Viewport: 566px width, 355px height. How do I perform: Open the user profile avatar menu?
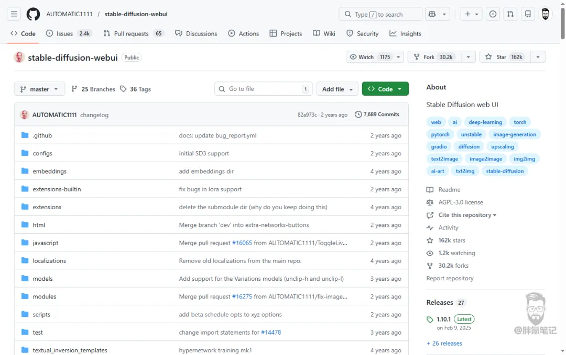point(546,14)
